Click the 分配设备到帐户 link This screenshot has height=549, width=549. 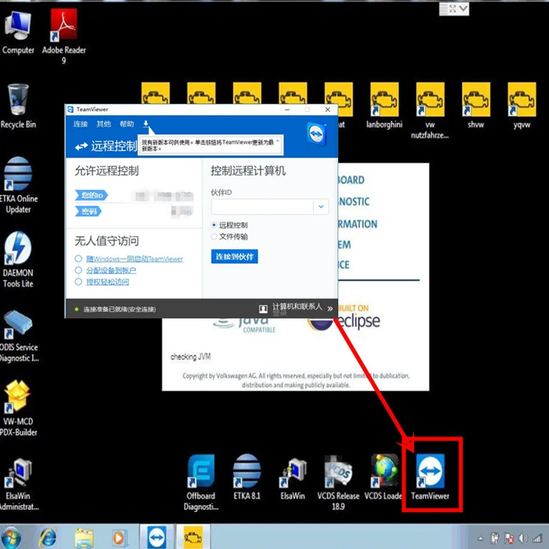(111, 270)
